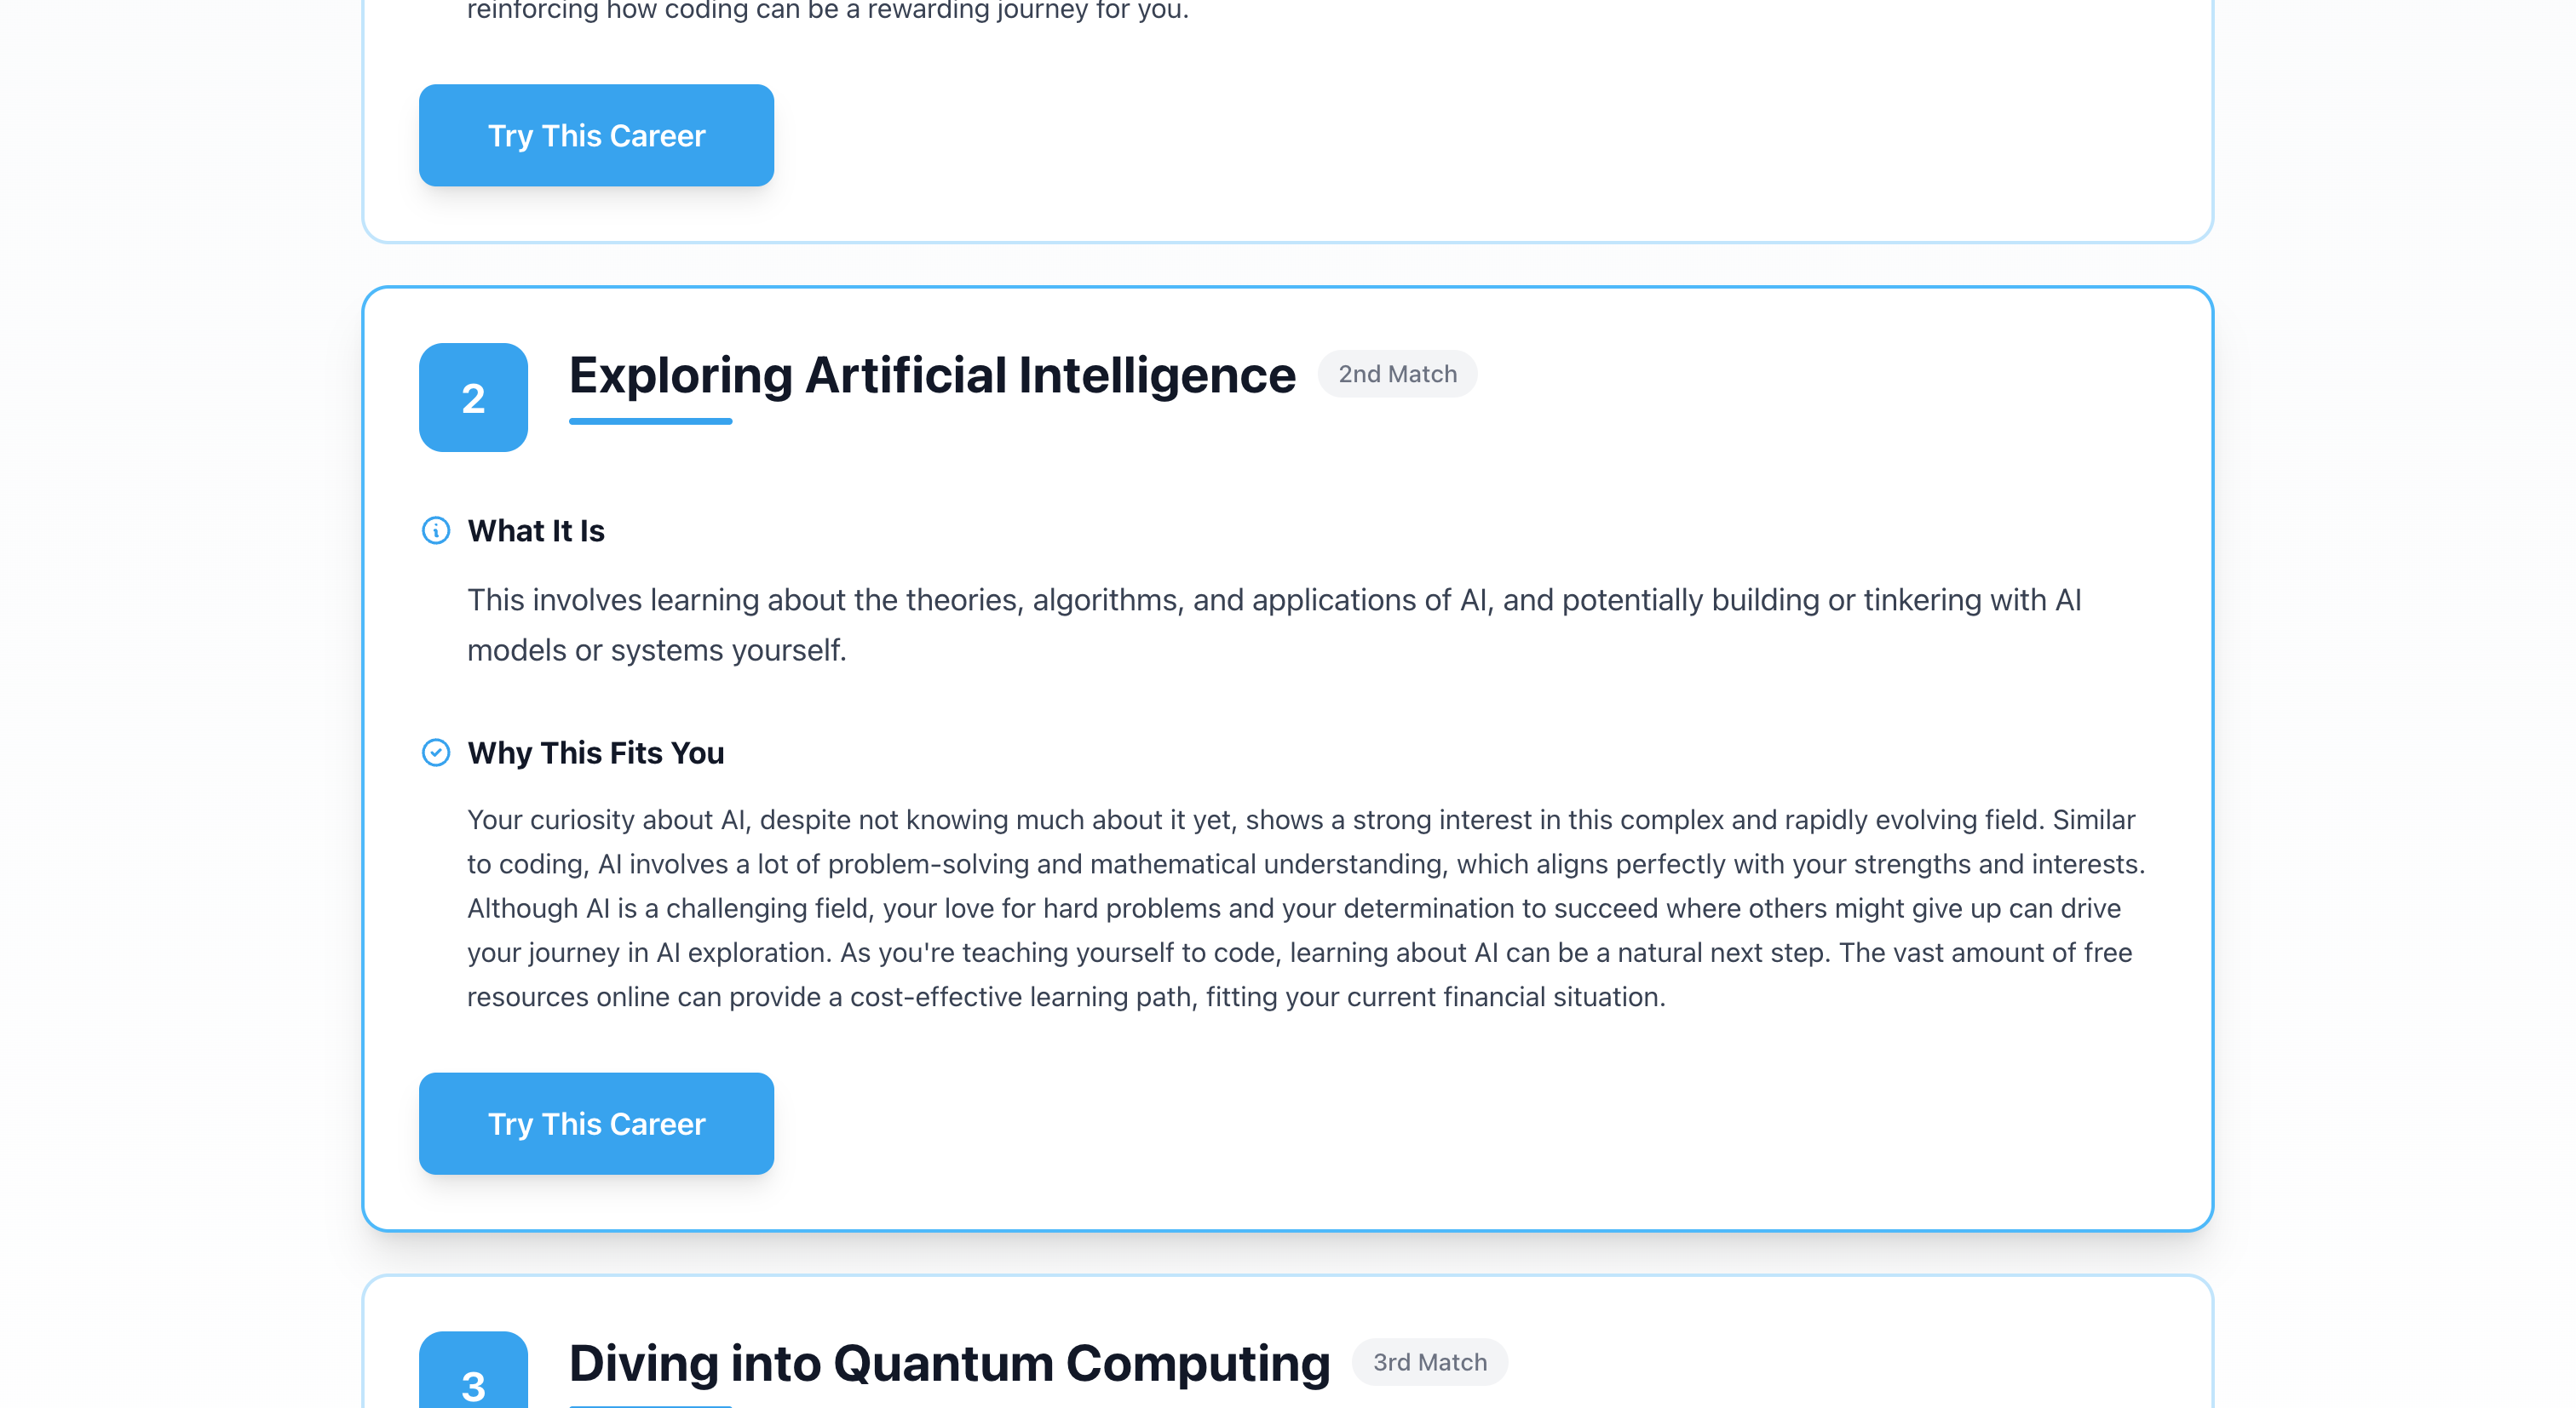Viewport: 2576px width, 1408px height.
Task: Click the What It Is section heading
Action: (x=536, y=530)
